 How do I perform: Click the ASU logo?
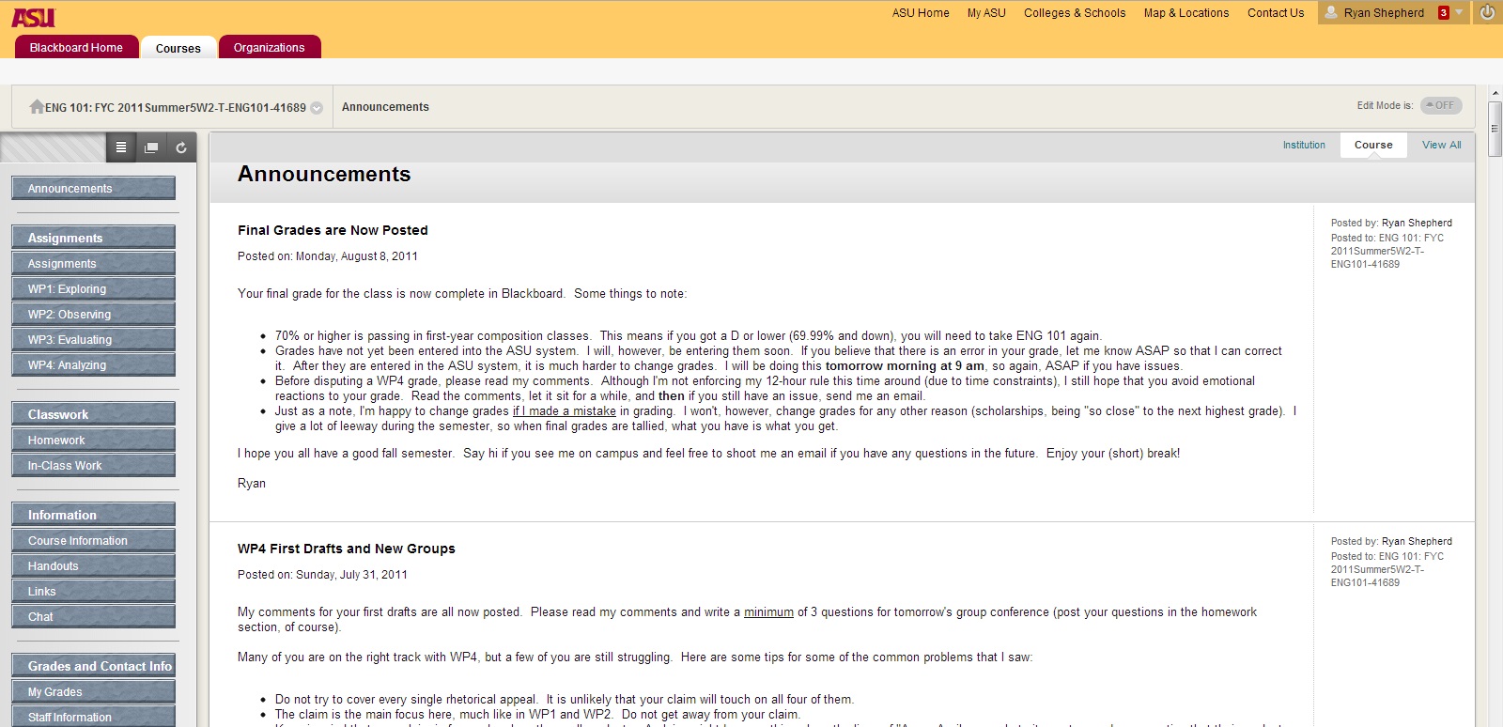[x=33, y=17]
